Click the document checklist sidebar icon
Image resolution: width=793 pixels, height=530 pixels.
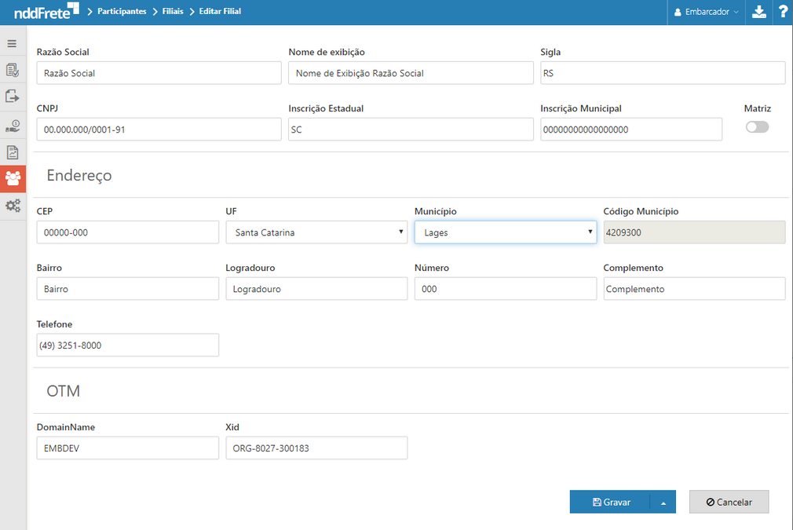tap(13, 71)
